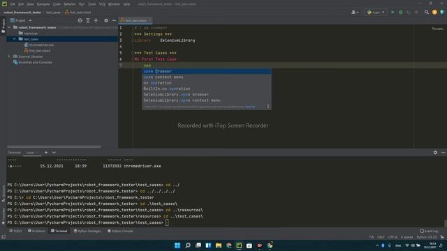Add new terminal session with plus

click(46, 153)
